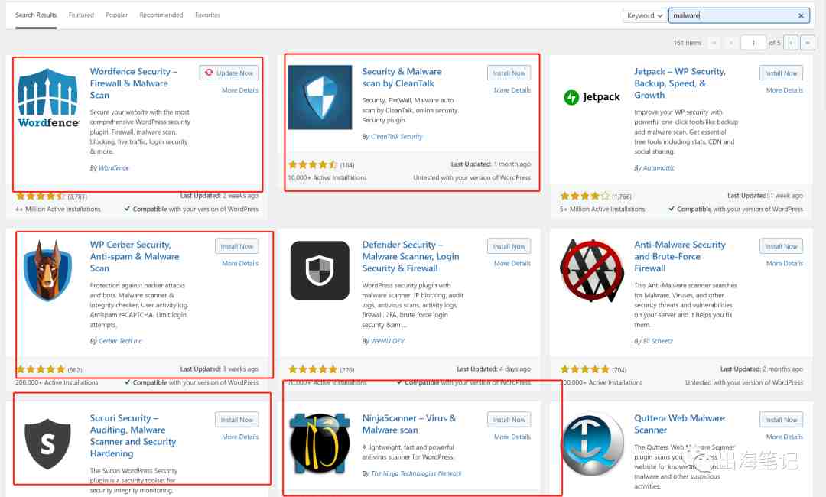
Task: Install Anti-Malware Security and Brute-Force Firewall
Action: pos(781,246)
